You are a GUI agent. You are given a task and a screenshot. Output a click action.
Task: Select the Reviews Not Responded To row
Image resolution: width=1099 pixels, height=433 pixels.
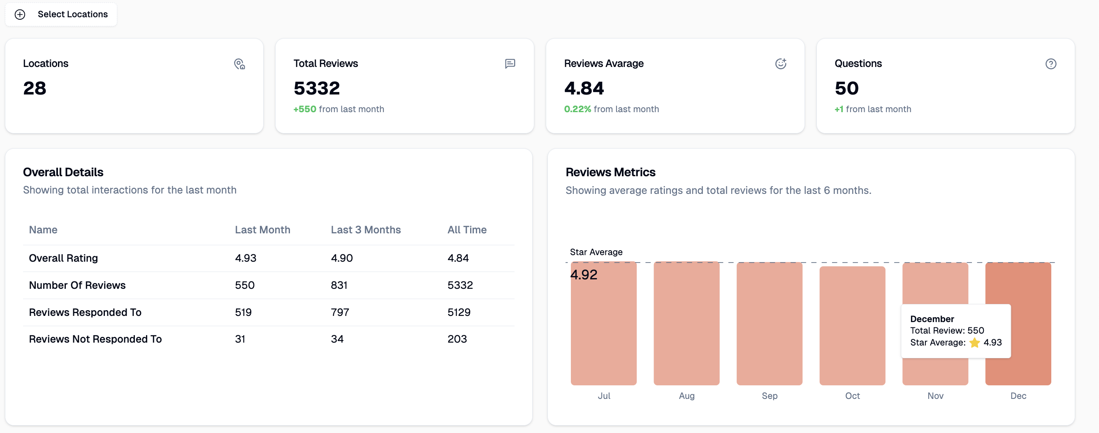268,339
